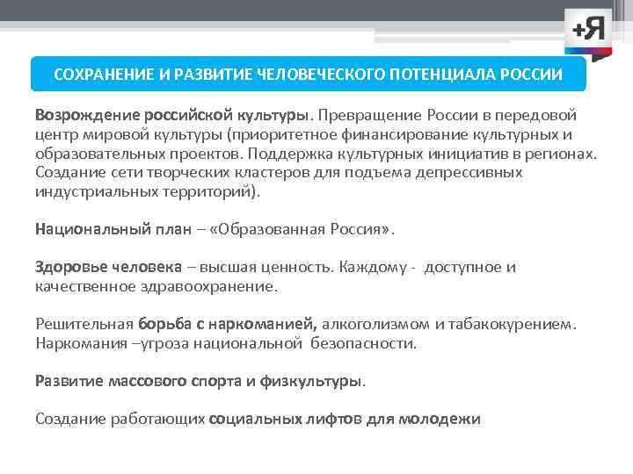
Task: Click the bold heading 'Национальный план'
Action: point(113,229)
